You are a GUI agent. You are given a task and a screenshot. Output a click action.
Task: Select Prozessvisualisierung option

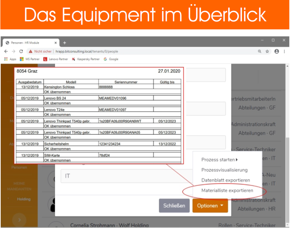click(224, 170)
